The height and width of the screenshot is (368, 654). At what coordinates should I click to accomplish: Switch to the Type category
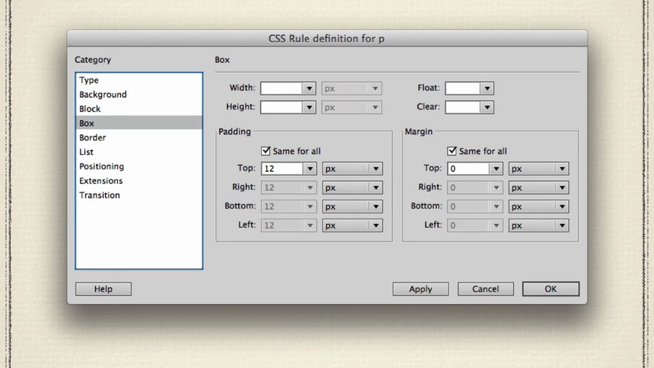pyautogui.click(x=89, y=80)
